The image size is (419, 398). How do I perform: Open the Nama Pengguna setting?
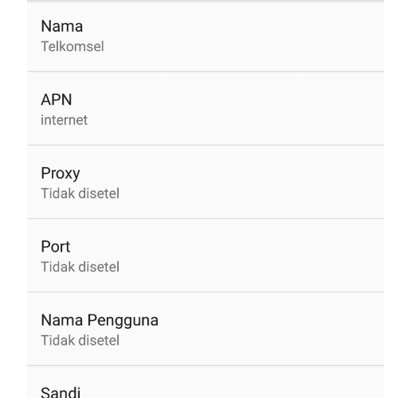(206, 329)
